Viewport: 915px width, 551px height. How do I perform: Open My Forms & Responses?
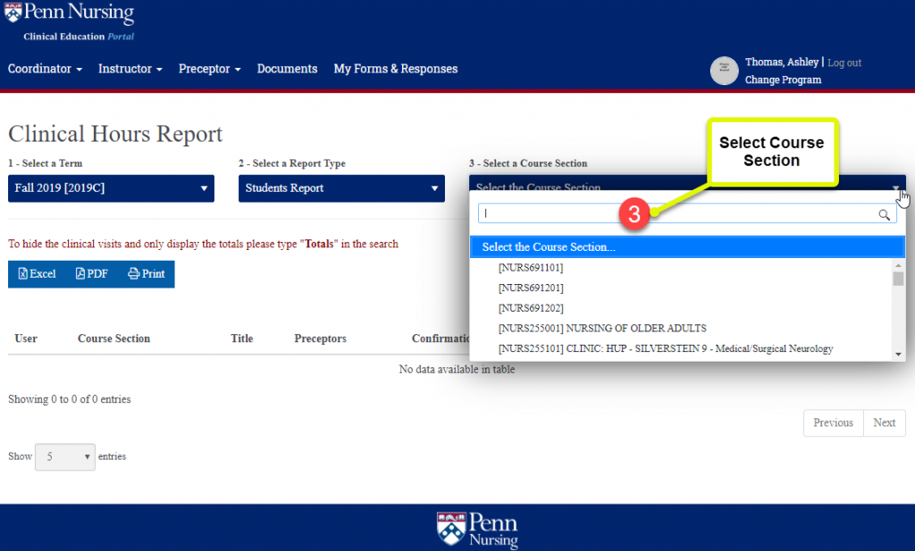395,69
